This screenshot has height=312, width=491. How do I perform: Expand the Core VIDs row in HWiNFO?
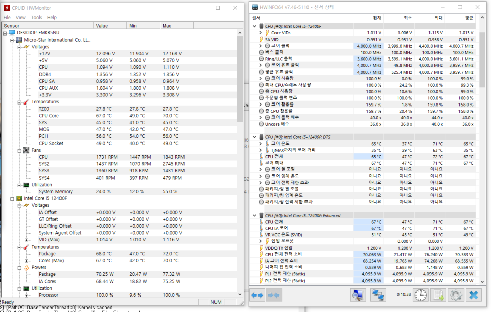pos(261,33)
